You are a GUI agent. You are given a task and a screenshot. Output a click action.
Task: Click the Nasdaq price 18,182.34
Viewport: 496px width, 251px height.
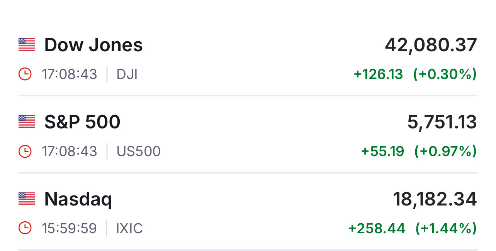[x=435, y=199]
